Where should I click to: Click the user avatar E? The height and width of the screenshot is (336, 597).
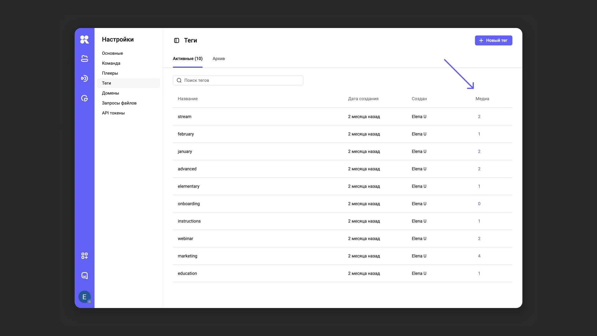[x=84, y=297]
